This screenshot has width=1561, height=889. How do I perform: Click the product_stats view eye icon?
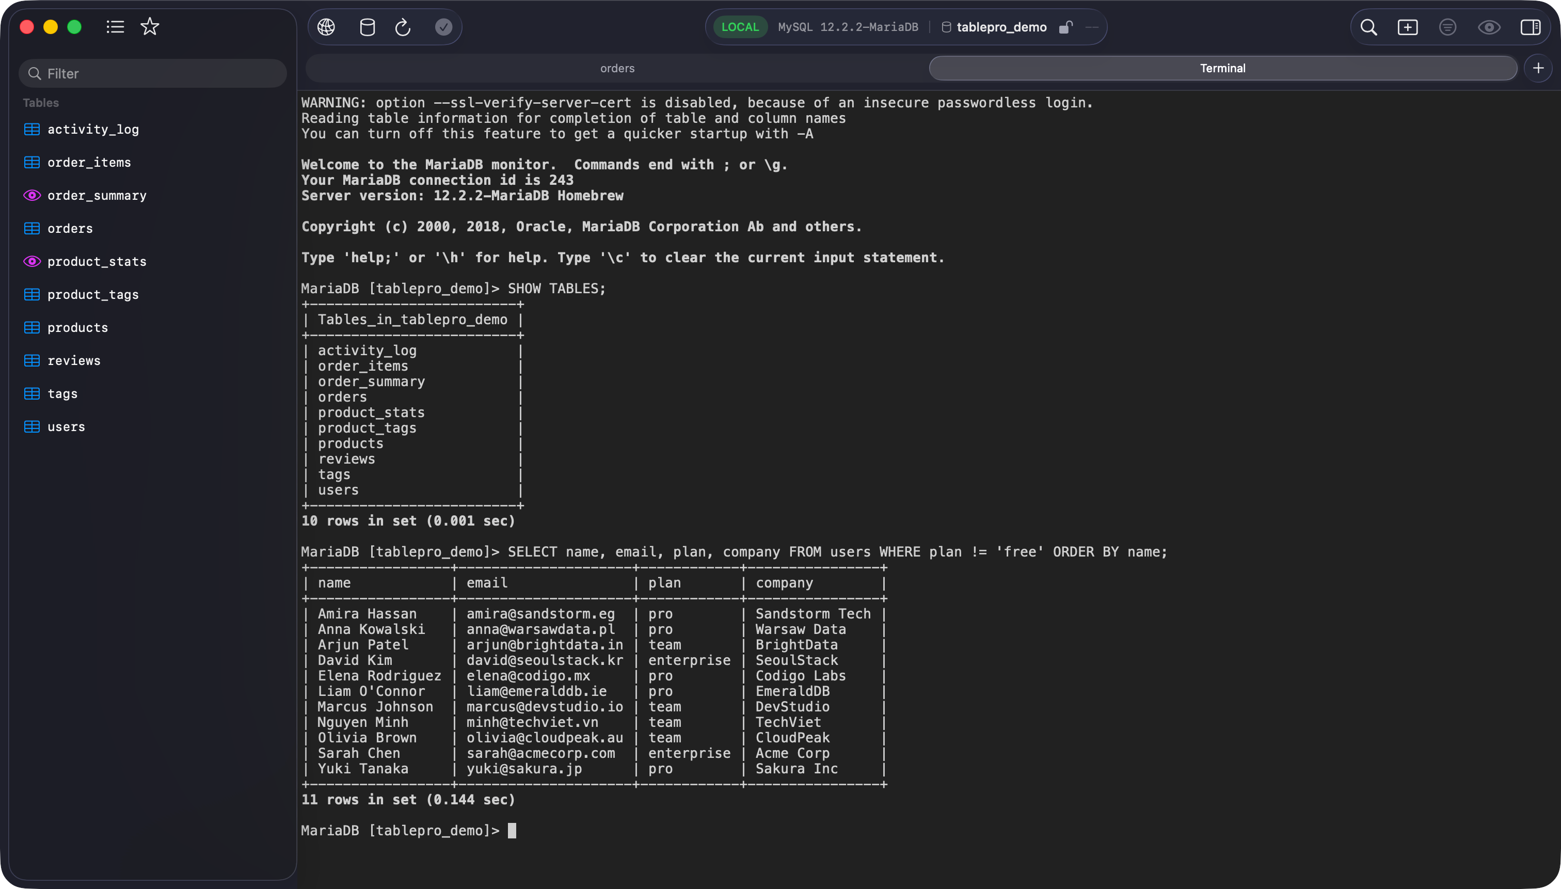(31, 261)
